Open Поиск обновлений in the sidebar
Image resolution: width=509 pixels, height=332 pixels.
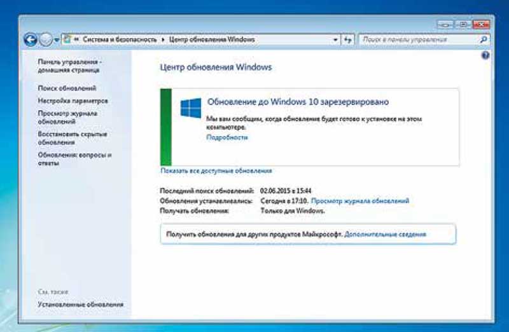click(67, 88)
